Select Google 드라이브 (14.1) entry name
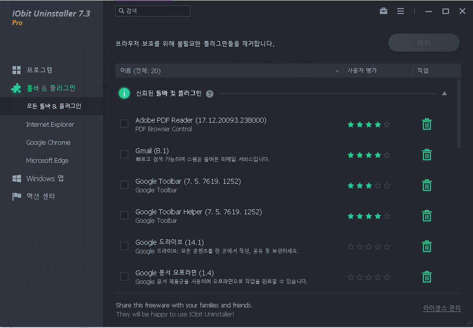Viewport: 473px width, 328px height. tap(169, 242)
